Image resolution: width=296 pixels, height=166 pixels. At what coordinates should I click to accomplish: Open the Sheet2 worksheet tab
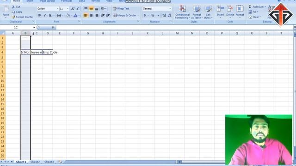coord(35,162)
